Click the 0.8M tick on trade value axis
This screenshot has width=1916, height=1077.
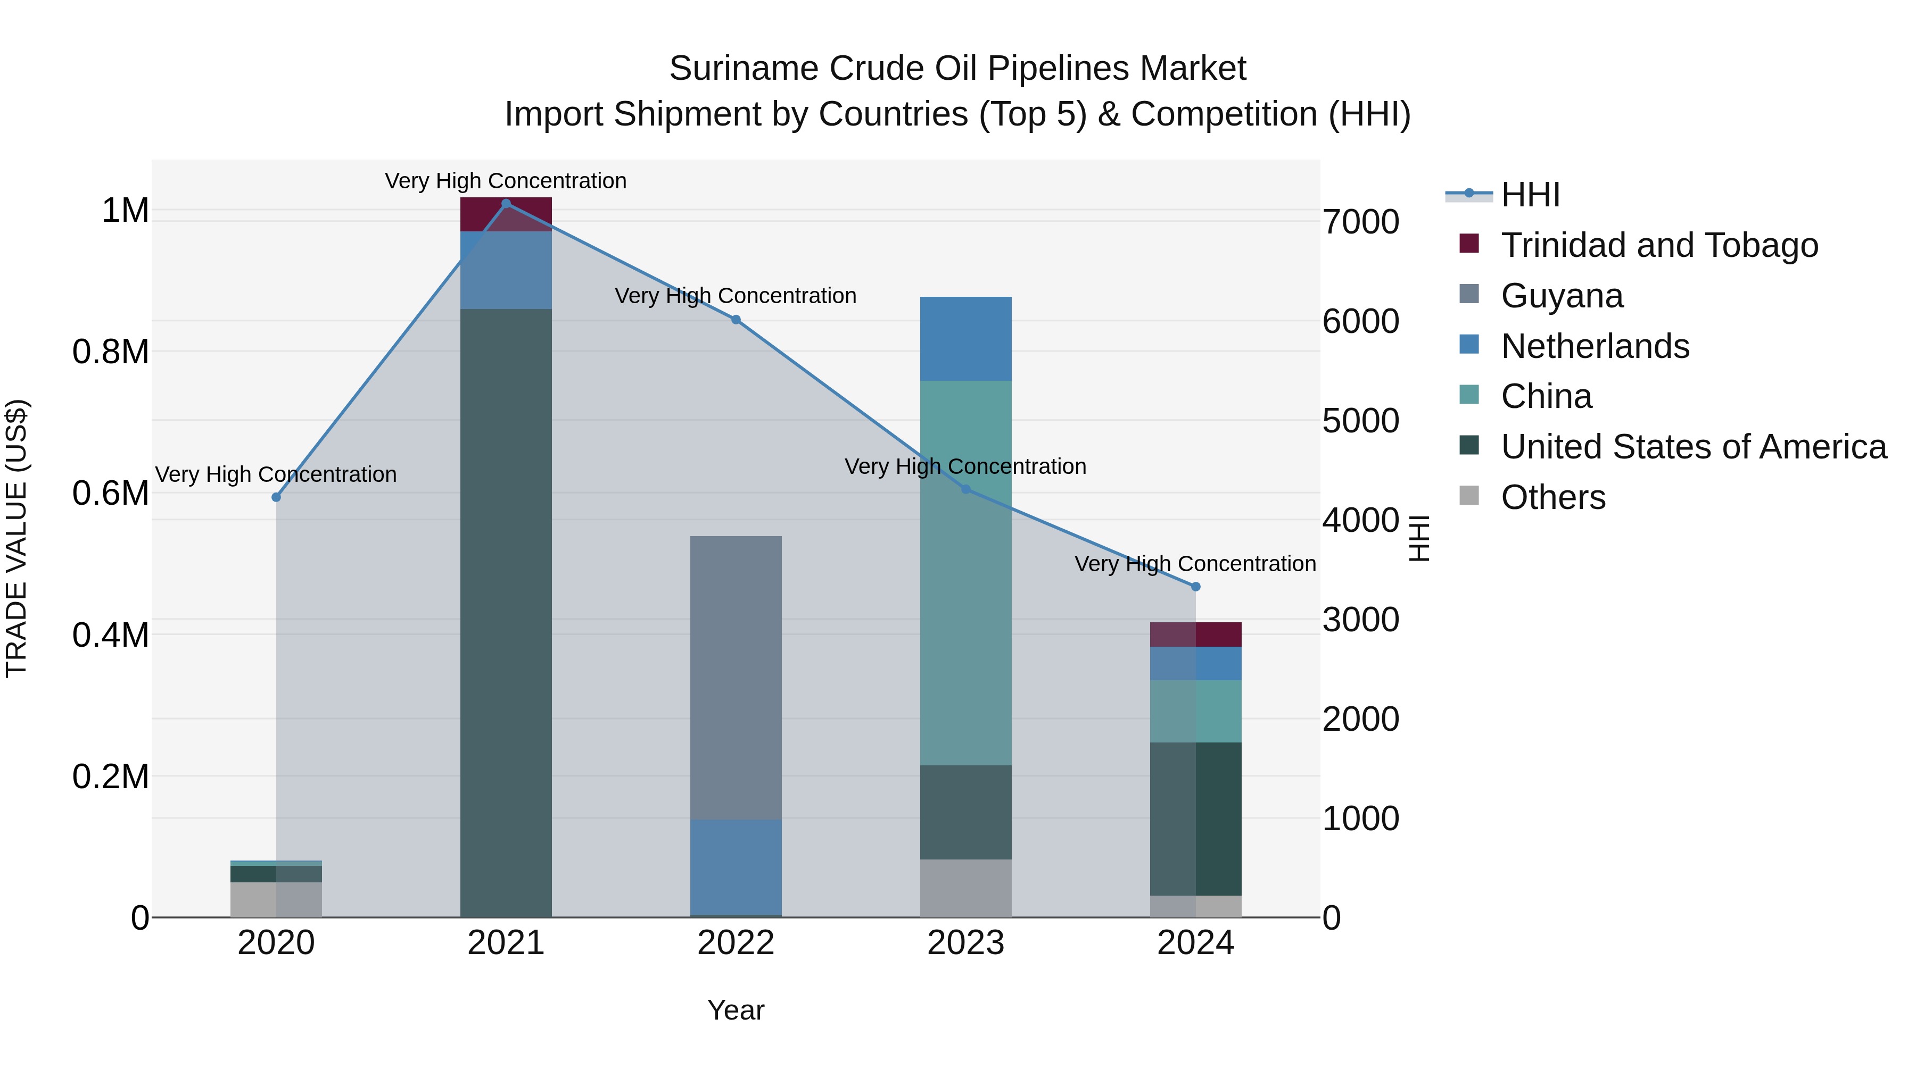(x=111, y=352)
